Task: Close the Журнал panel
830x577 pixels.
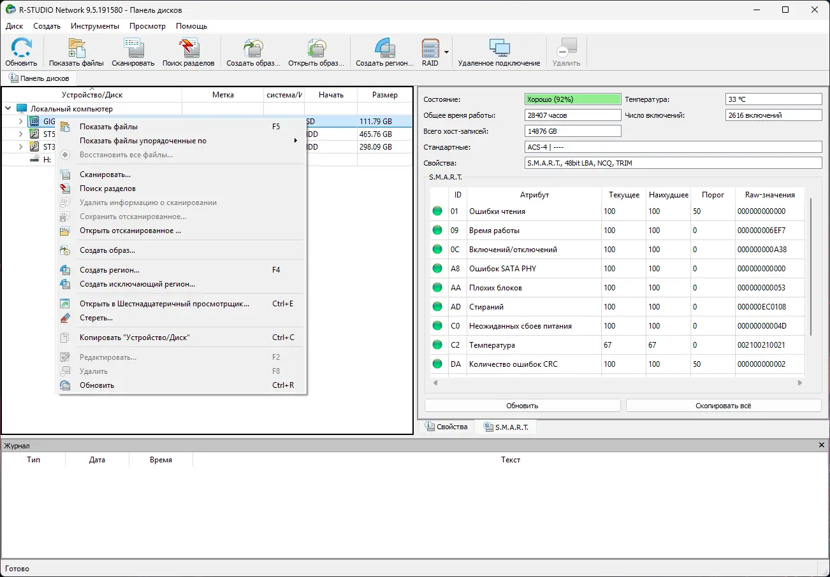Action: pos(822,445)
